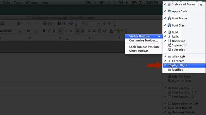Toggle Line Spacing: 1 in Visible Buttons list

[x=184, y=88]
